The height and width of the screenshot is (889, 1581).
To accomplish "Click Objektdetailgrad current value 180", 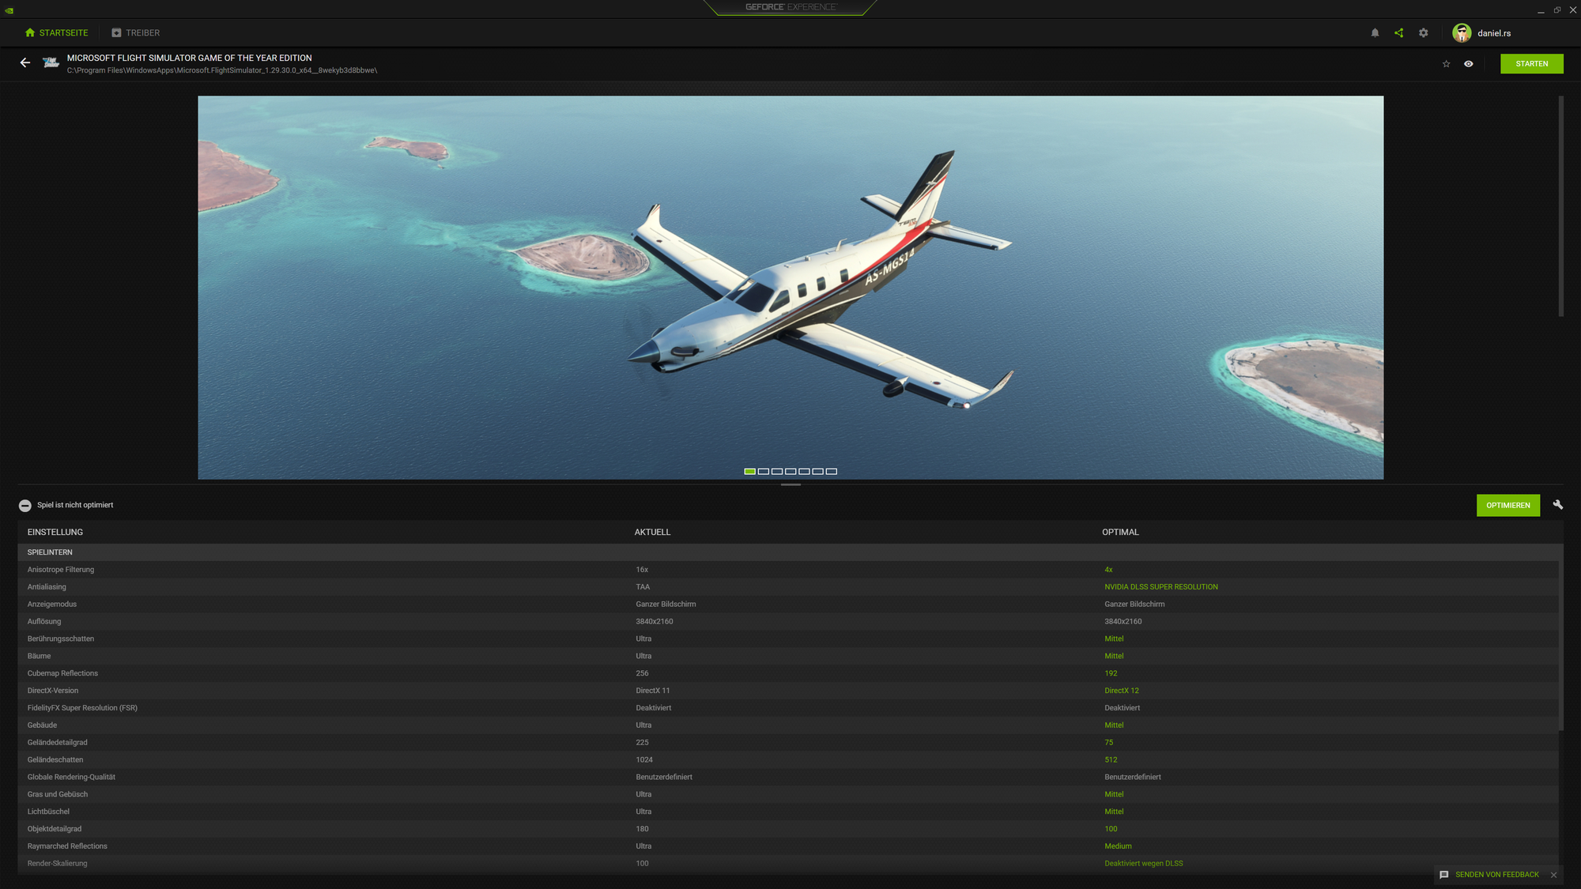I will [642, 830].
